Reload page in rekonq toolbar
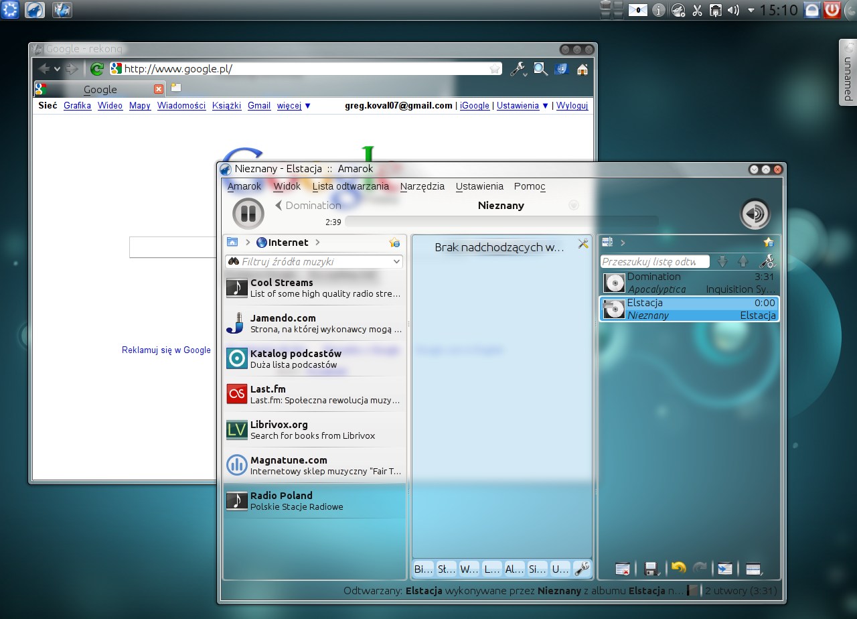The width and height of the screenshot is (857, 619). click(97, 68)
